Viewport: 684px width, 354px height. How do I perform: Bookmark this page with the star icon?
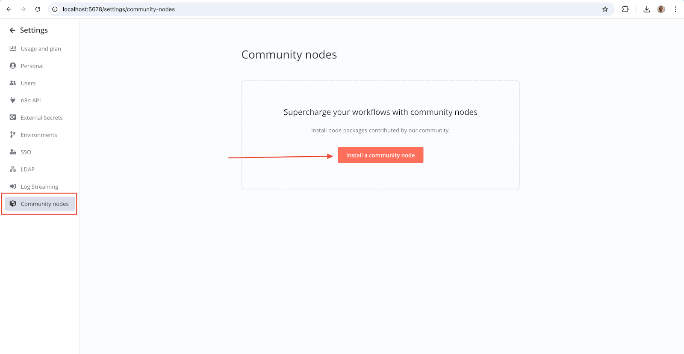[x=605, y=9]
